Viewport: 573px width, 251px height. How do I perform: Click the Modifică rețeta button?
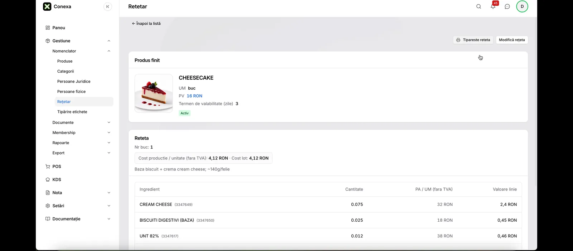(x=512, y=40)
